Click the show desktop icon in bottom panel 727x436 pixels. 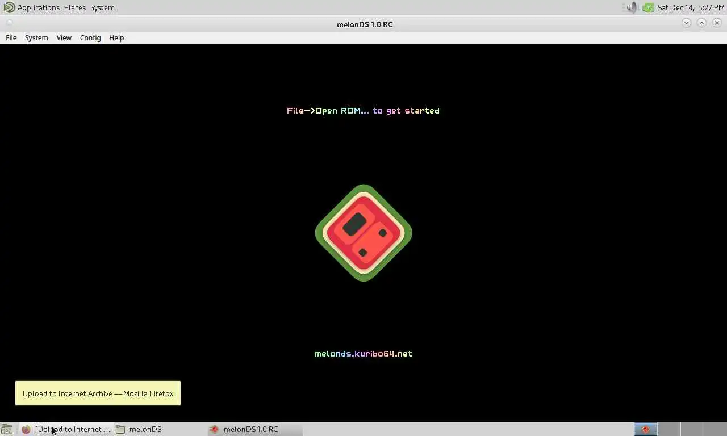7,429
